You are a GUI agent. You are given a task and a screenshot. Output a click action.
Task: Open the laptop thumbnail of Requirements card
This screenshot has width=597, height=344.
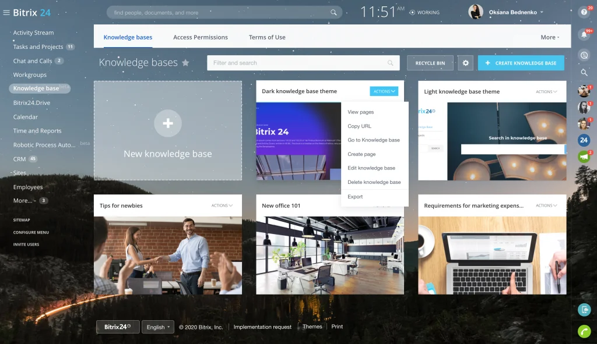pos(492,256)
